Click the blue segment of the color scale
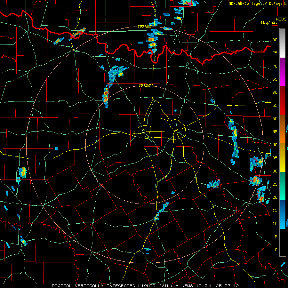Viewport: 288px width, 288px height. (283, 214)
